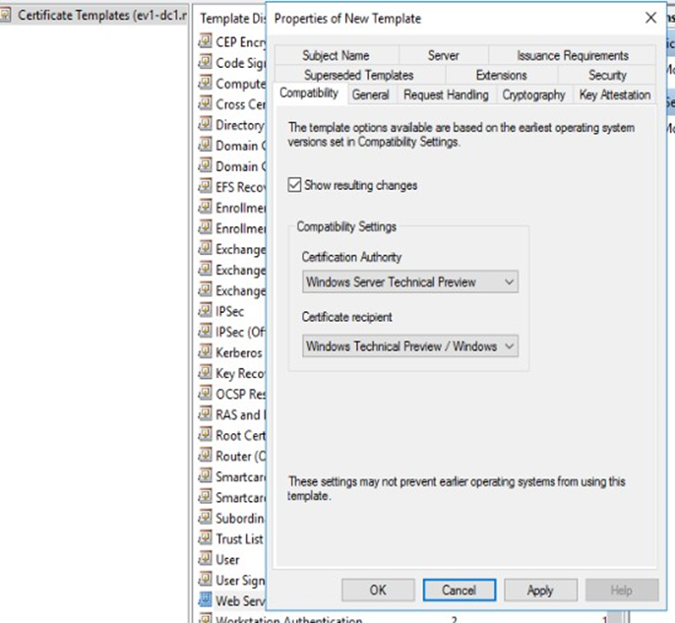
Task: Select the User template icon in list
Action: [x=205, y=559]
